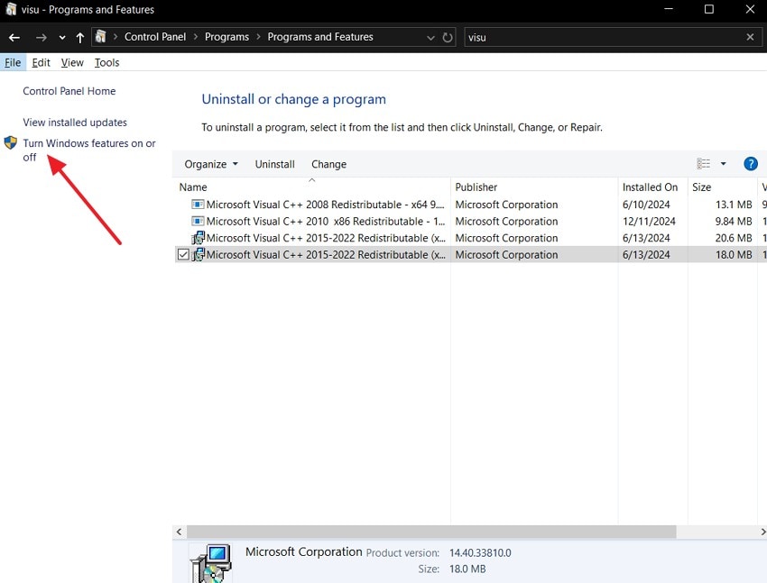Viewport: 767px width, 583px height.
Task: Click the Change toolbar button
Action: 328,164
